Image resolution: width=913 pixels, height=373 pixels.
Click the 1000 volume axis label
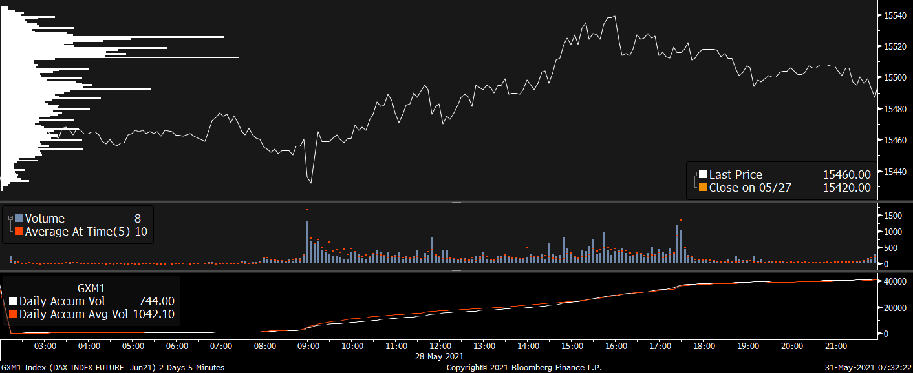pyautogui.click(x=892, y=232)
